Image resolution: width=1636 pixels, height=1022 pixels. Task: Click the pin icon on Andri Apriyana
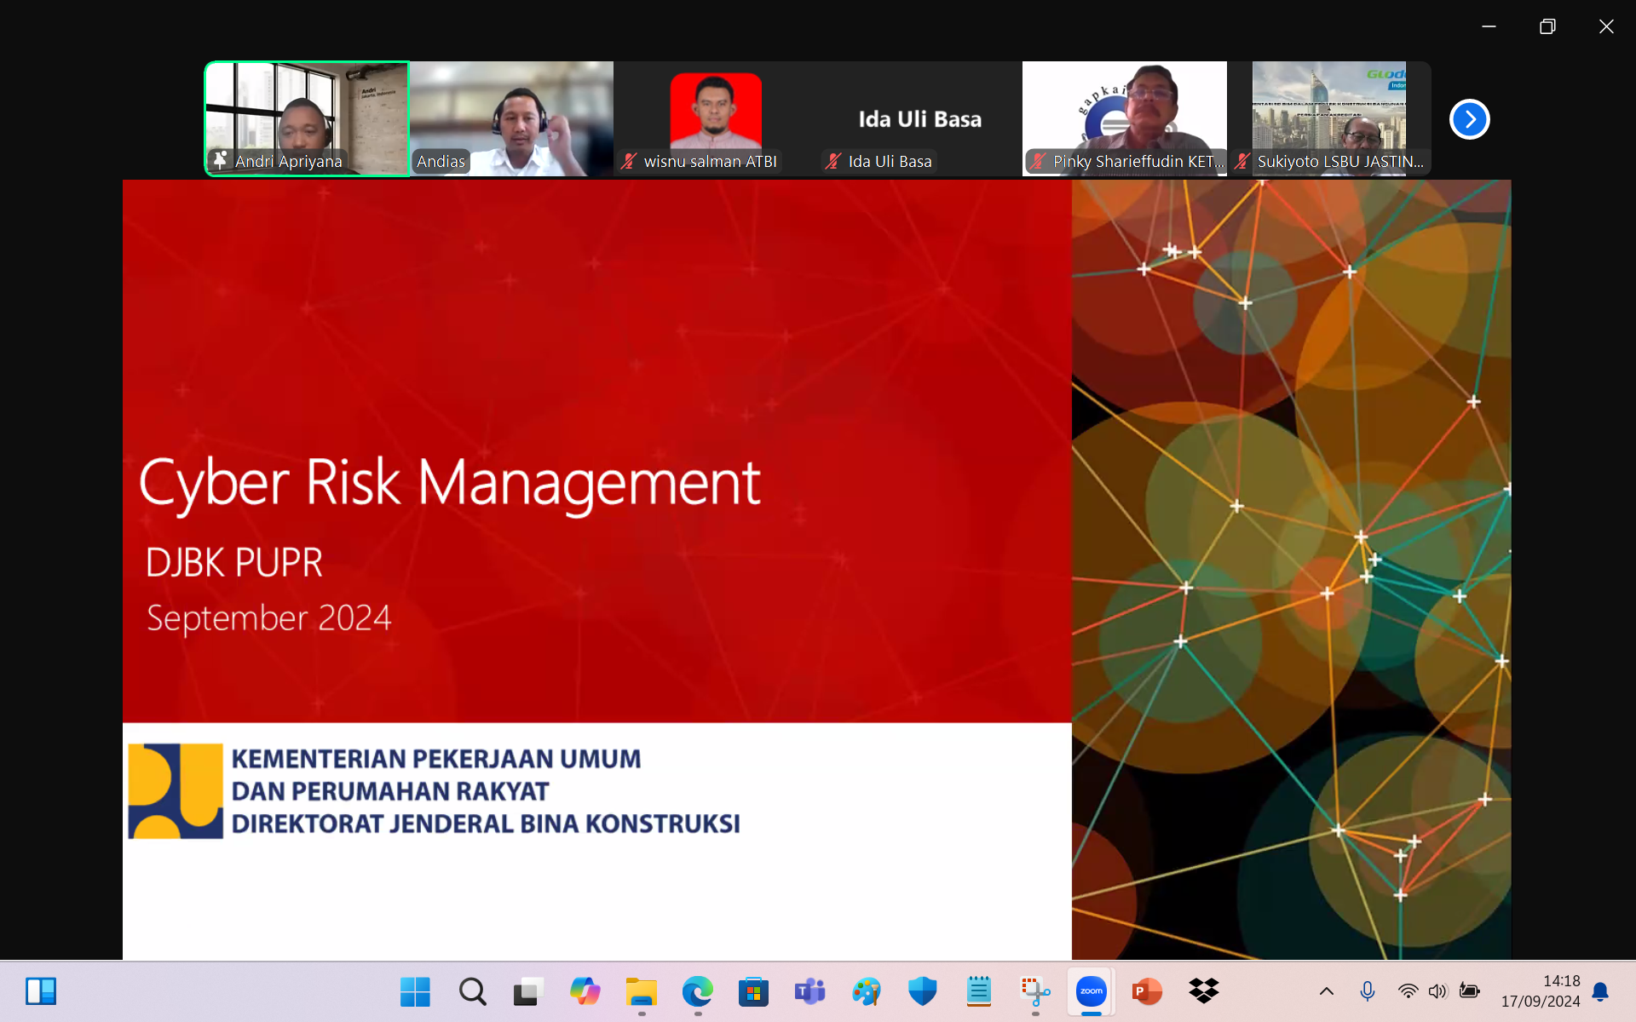(x=220, y=160)
